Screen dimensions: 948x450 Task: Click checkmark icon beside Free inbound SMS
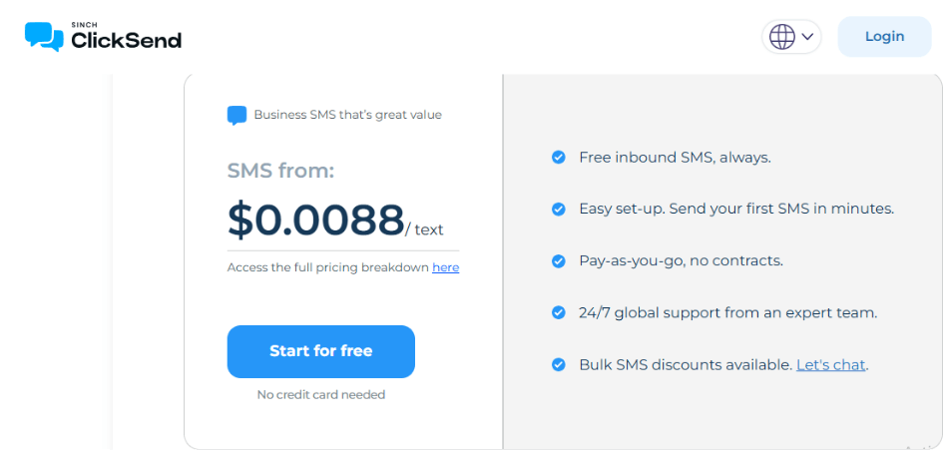(559, 157)
